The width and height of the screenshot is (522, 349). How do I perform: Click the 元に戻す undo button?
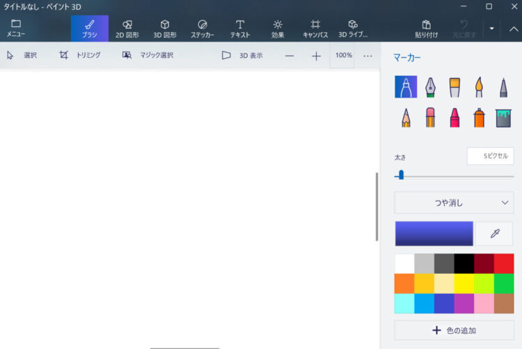pyautogui.click(x=464, y=29)
